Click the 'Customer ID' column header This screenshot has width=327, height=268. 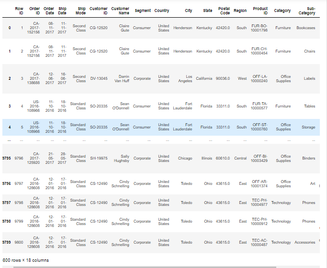pyautogui.click(x=99, y=11)
